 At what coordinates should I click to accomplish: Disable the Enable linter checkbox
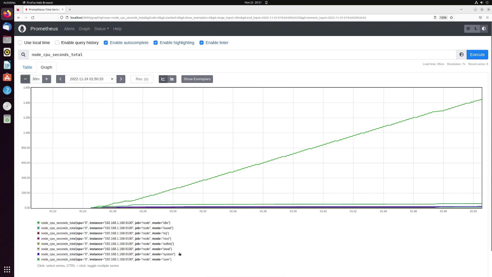coord(202,43)
